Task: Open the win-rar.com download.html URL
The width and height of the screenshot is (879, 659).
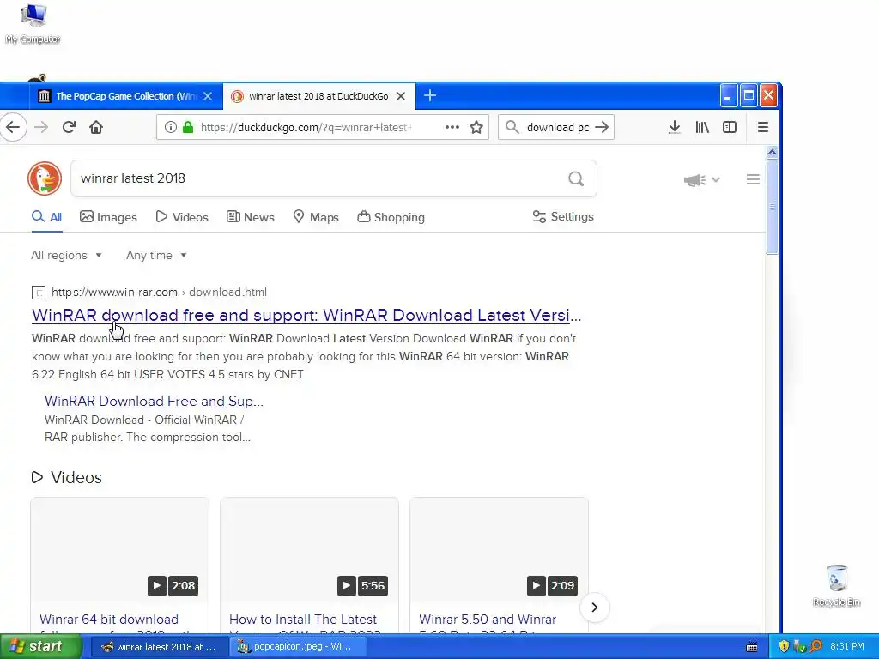Action: pyautogui.click(x=159, y=292)
